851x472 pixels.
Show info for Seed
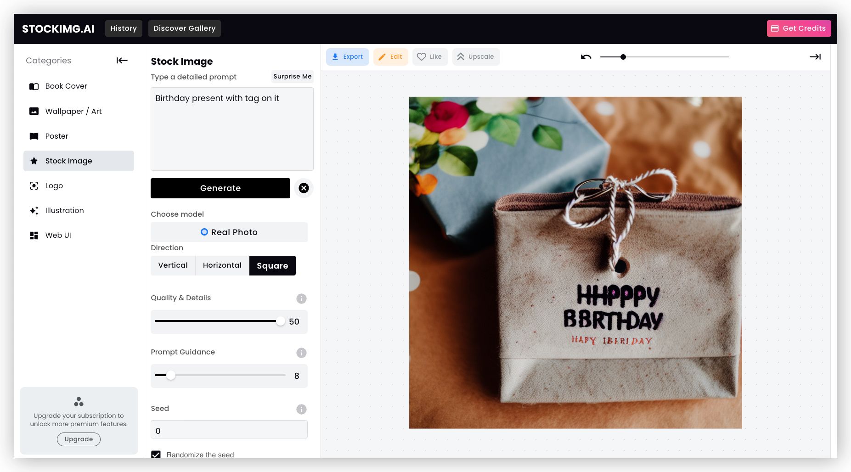click(301, 409)
